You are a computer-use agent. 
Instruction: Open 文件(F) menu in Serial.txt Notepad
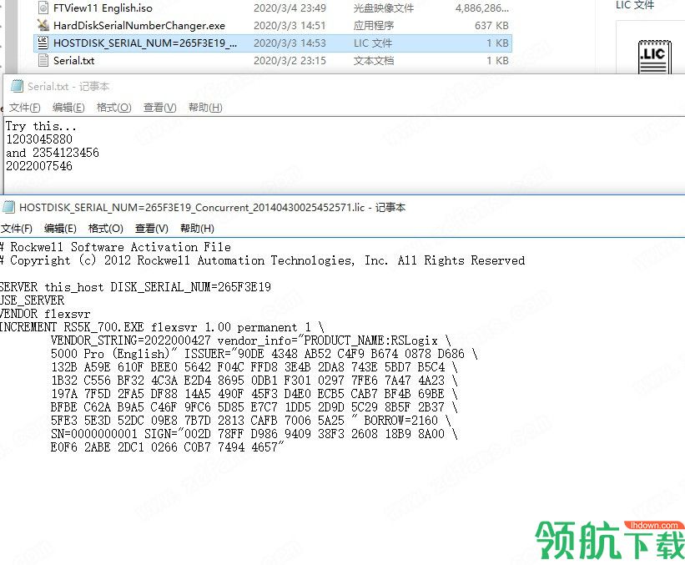tap(24, 108)
